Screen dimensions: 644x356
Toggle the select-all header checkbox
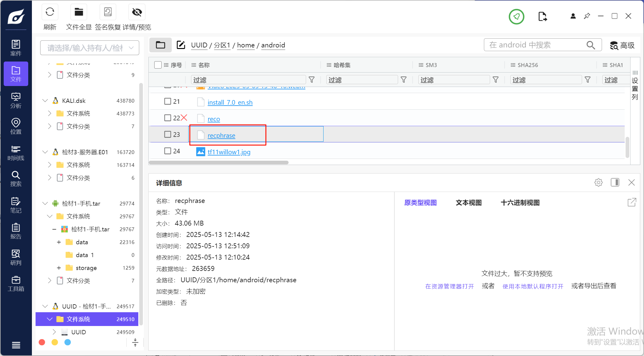pos(158,65)
